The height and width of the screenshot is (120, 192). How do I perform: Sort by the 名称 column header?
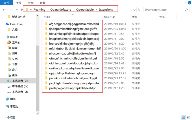pyautogui.click(x=47, y=17)
